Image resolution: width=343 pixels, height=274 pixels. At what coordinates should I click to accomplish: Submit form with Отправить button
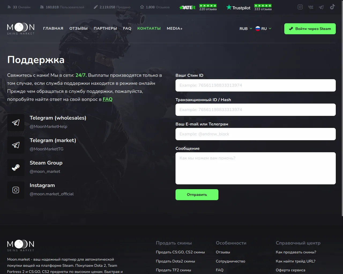coord(197,195)
